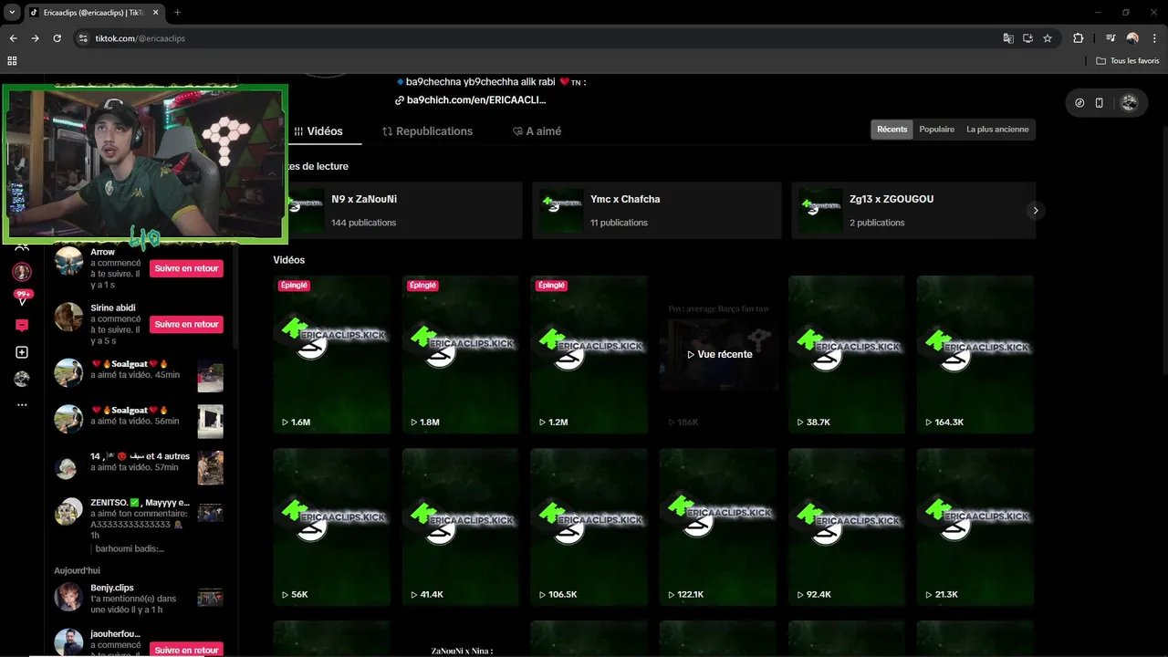Viewport: 1168px width, 657px height.
Task: Sort videos by Populaire
Action: (x=936, y=130)
